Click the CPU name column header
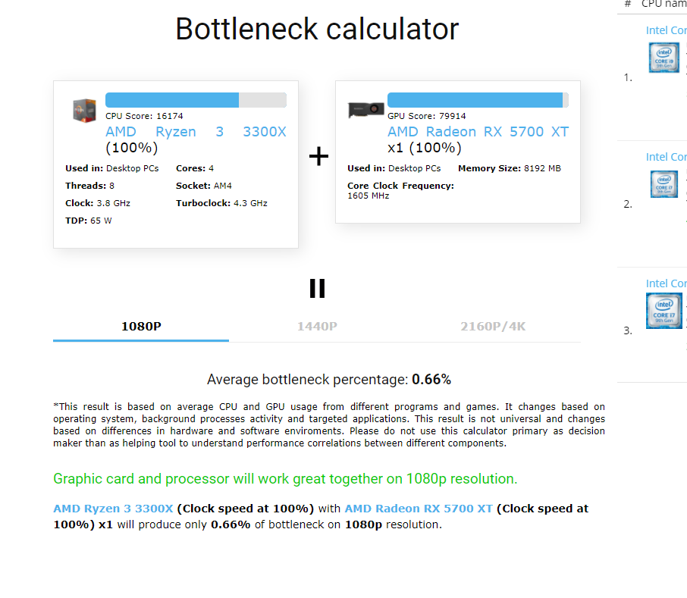 click(x=663, y=4)
